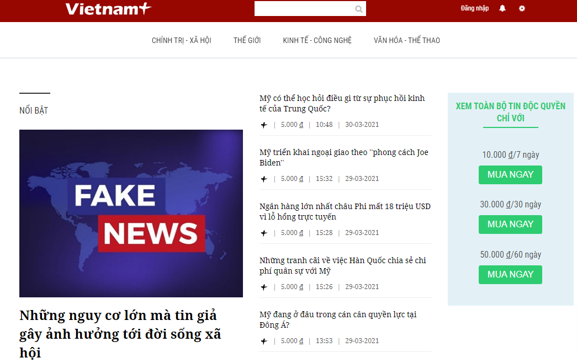Image resolution: width=577 pixels, height=363 pixels.
Task: Click the Vietnam+ logo
Action: [108, 9]
